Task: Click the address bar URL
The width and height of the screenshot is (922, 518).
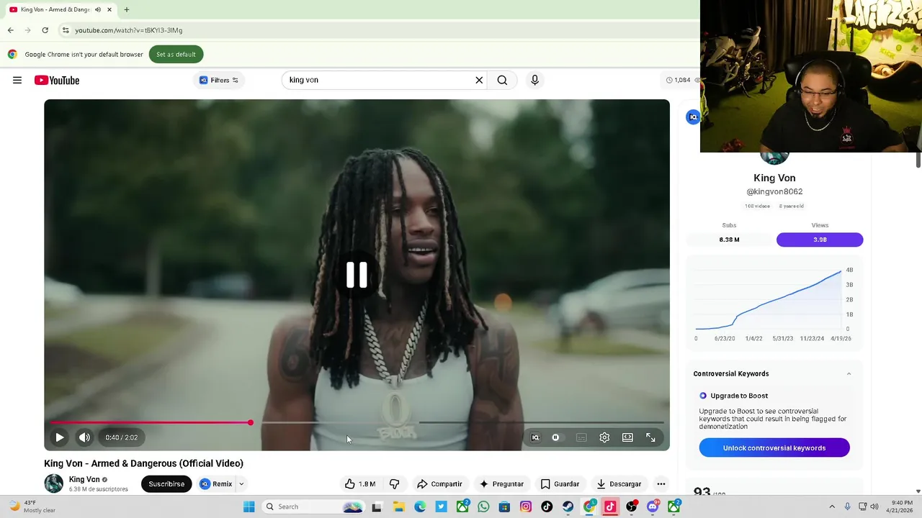Action: tap(129, 30)
